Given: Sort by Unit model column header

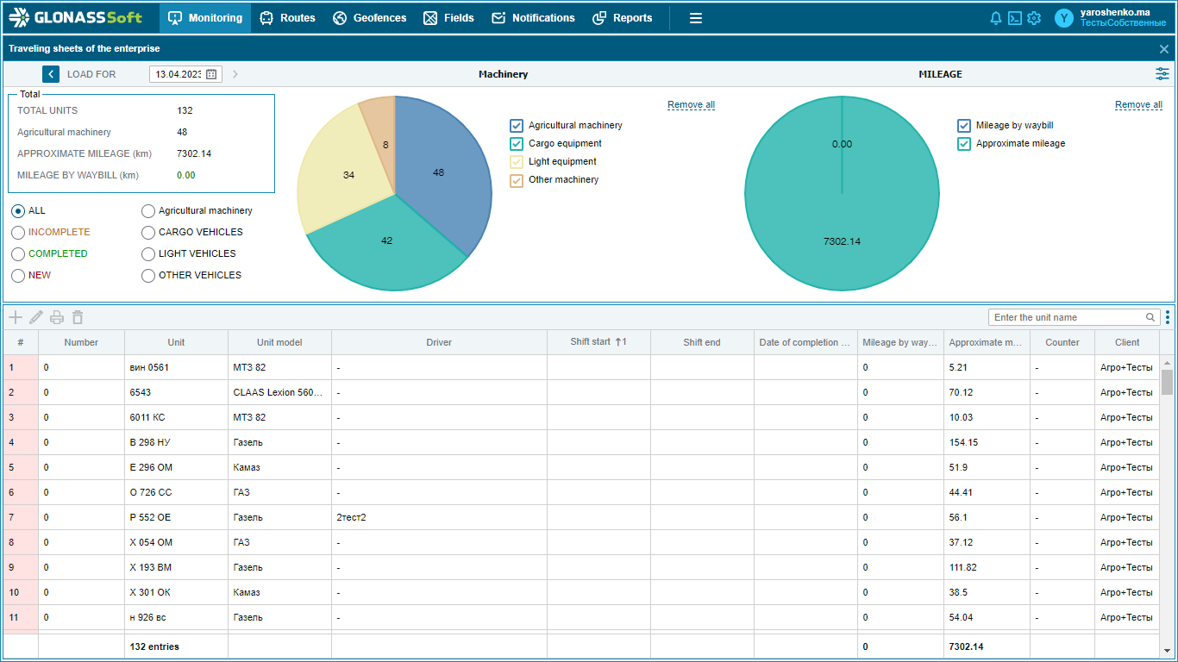Looking at the screenshot, I should click(279, 342).
